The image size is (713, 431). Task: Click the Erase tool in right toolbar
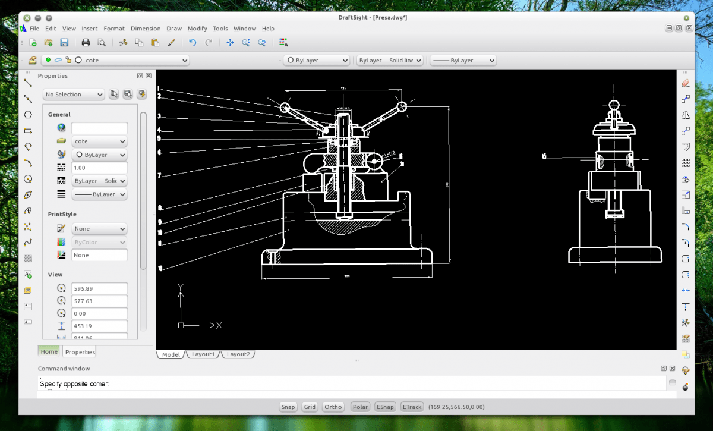tap(685, 83)
